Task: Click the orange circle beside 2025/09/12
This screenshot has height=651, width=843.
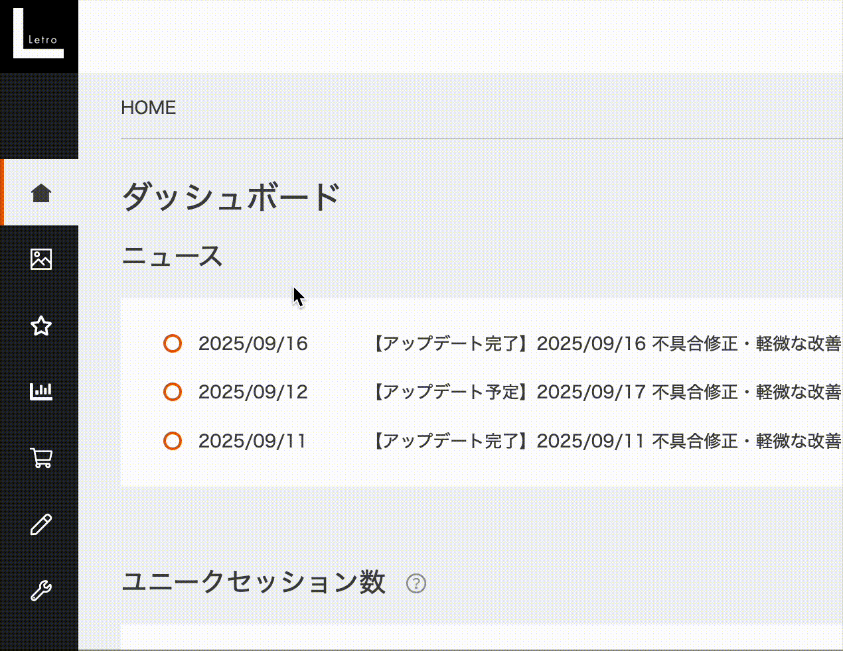Action: click(x=173, y=392)
